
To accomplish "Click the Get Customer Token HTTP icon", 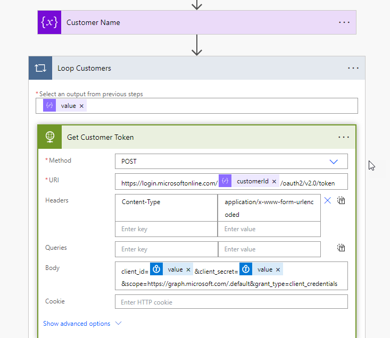I will pyautogui.click(x=49, y=137).
